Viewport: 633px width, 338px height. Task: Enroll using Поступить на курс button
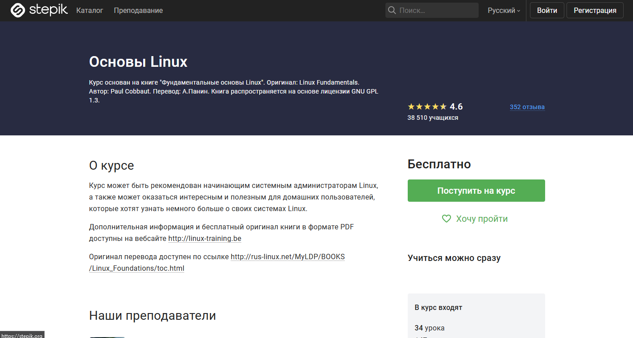coord(476,191)
